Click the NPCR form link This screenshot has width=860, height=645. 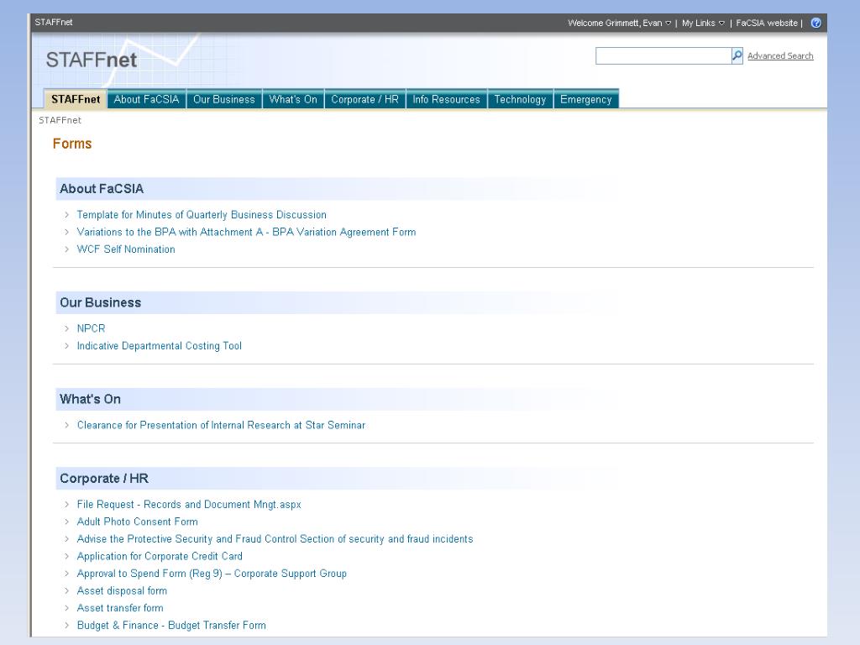pyautogui.click(x=91, y=328)
